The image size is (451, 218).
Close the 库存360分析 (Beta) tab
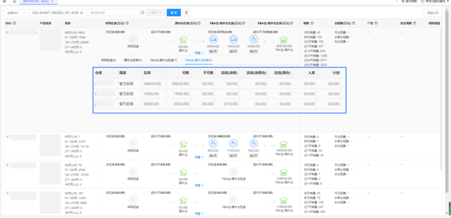51,2
